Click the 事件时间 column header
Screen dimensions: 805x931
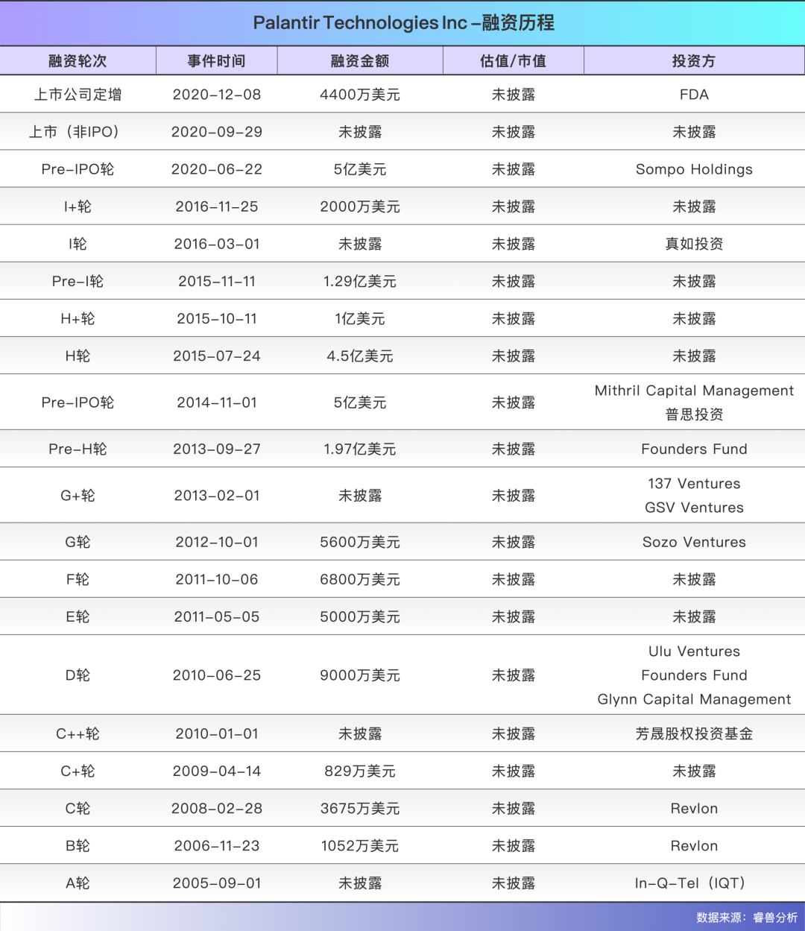tap(217, 61)
